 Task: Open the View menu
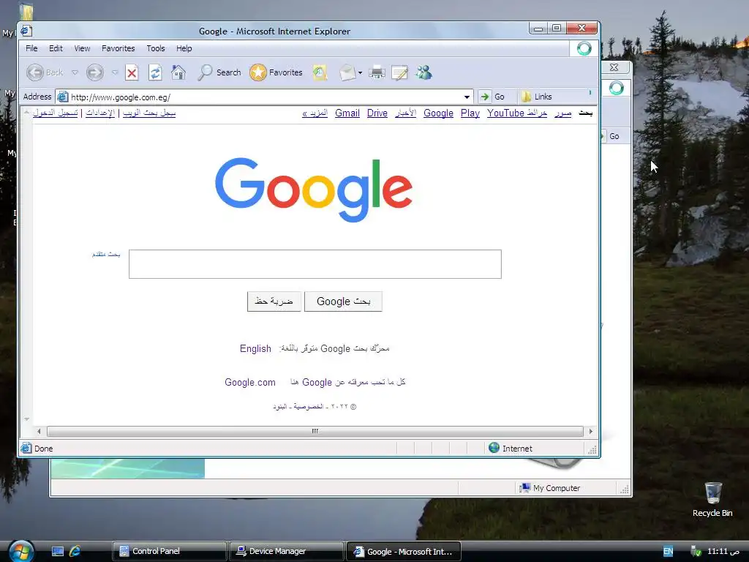pyautogui.click(x=82, y=48)
